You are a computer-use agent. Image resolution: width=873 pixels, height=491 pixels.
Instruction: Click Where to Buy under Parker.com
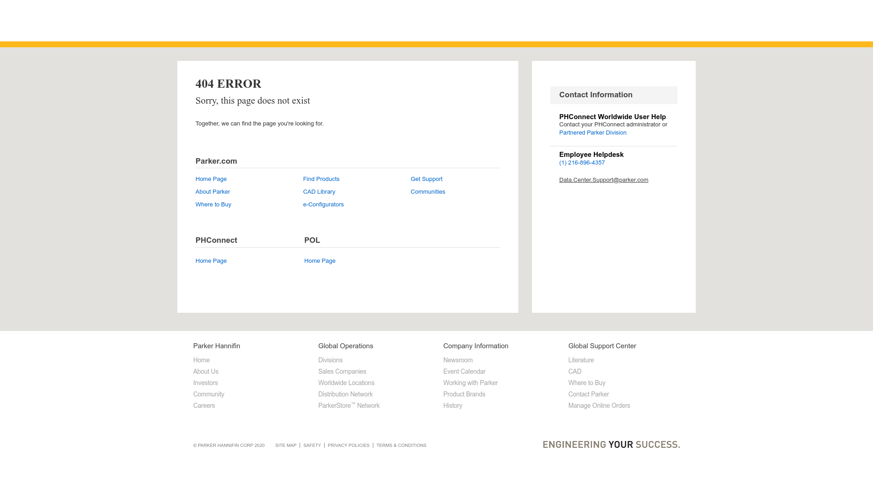click(213, 205)
